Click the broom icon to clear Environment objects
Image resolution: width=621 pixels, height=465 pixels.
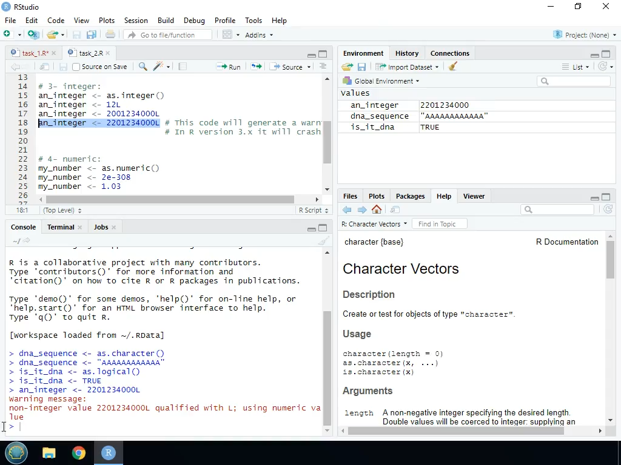click(452, 67)
